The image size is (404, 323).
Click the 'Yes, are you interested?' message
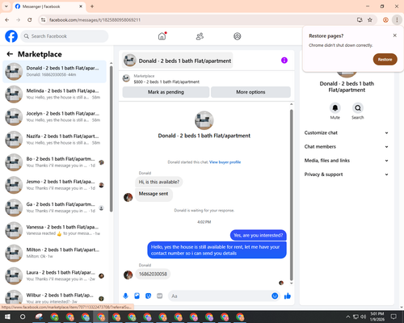click(x=259, y=235)
